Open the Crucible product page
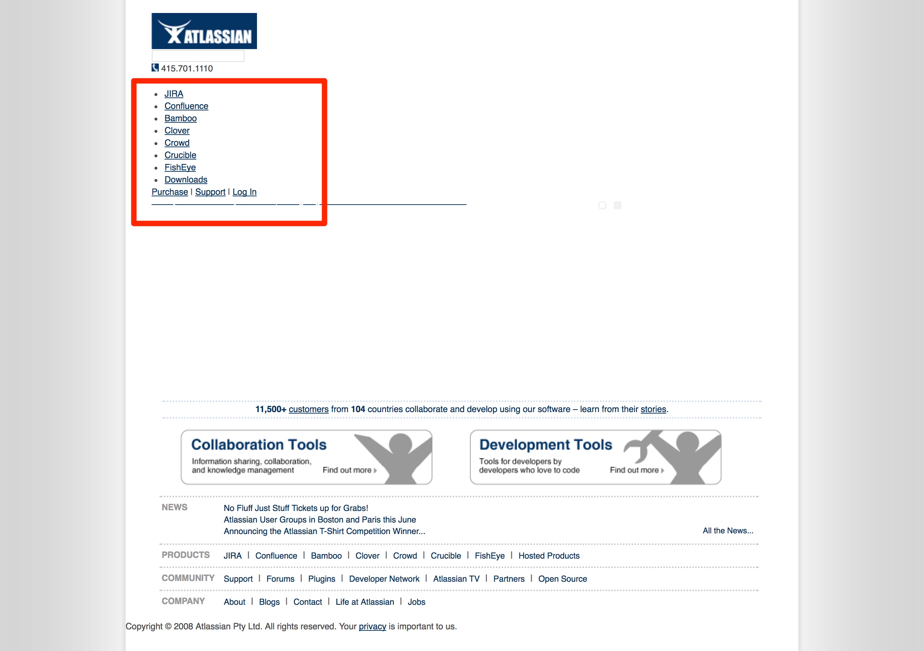 tap(179, 155)
